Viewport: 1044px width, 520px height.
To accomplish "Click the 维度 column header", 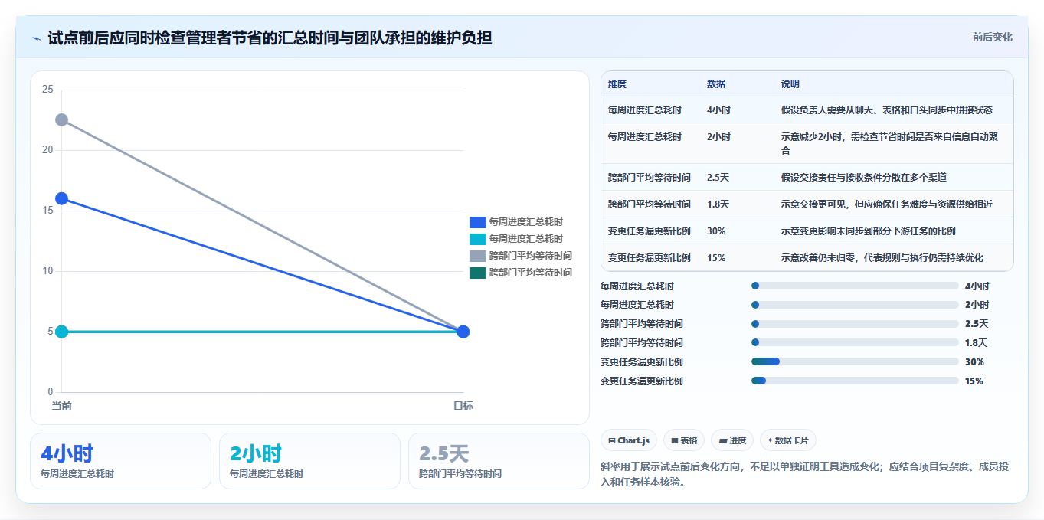I will pyautogui.click(x=617, y=84).
